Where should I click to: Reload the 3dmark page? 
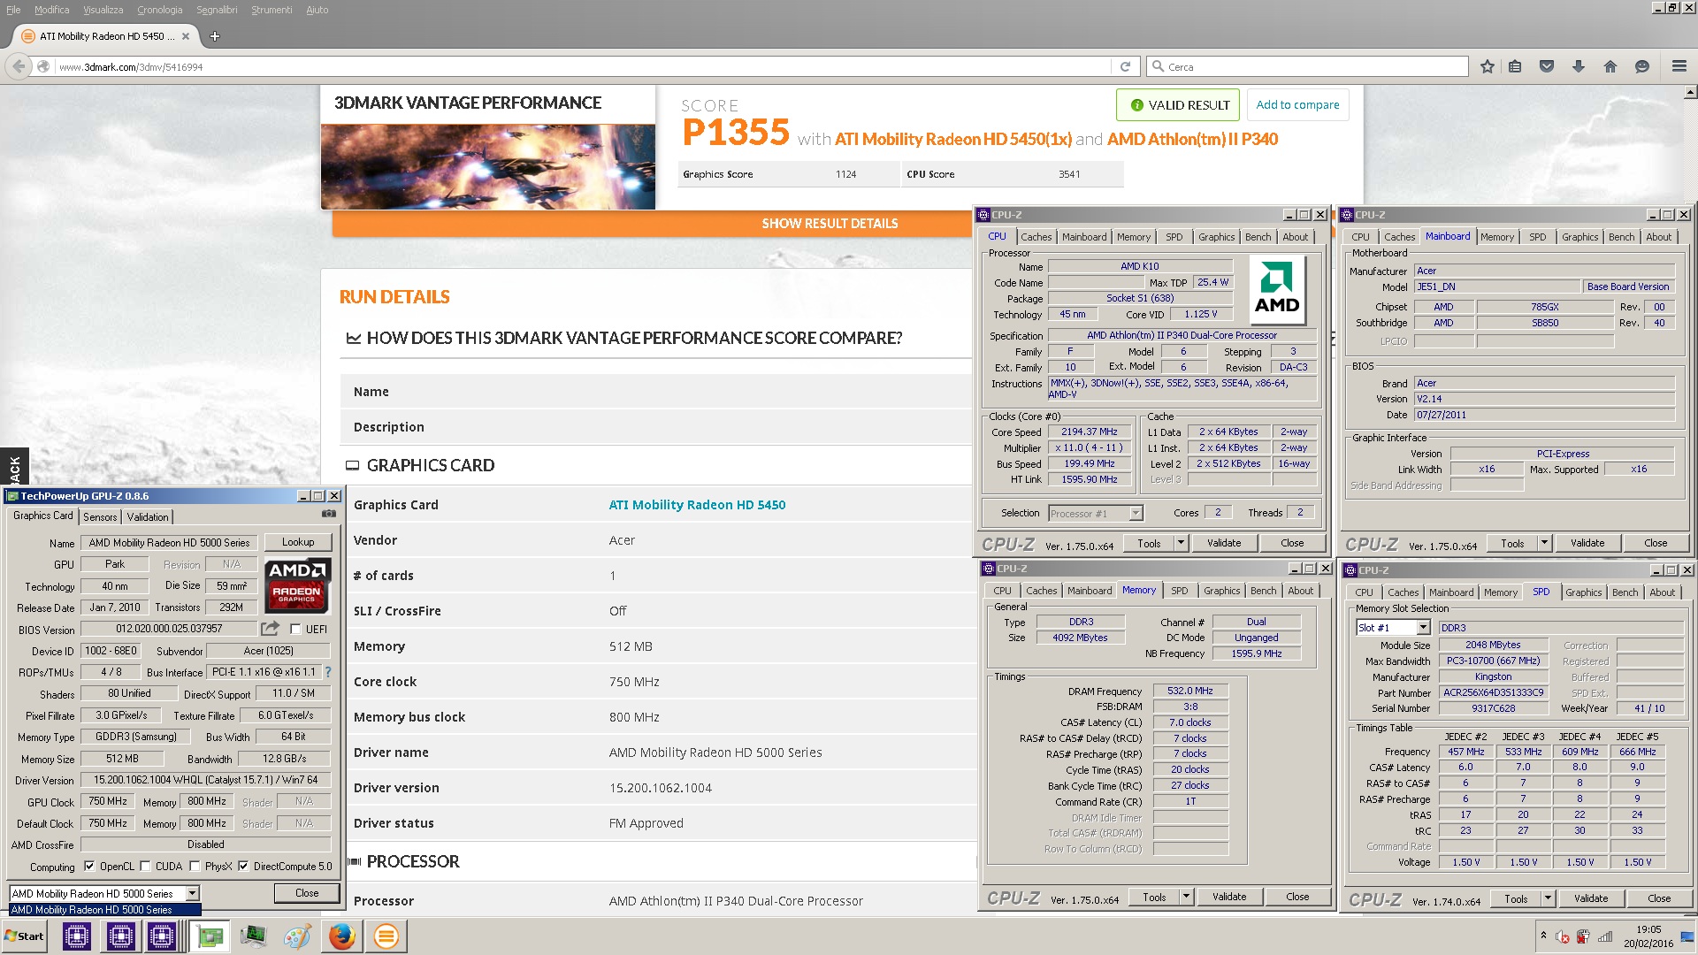coord(1125,66)
